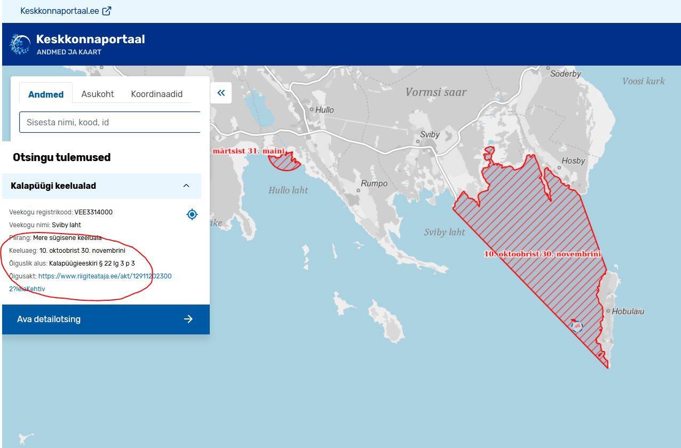681x448 pixels.
Task: Click the small hatched zone in Hullo laht
Action: pyautogui.click(x=286, y=162)
